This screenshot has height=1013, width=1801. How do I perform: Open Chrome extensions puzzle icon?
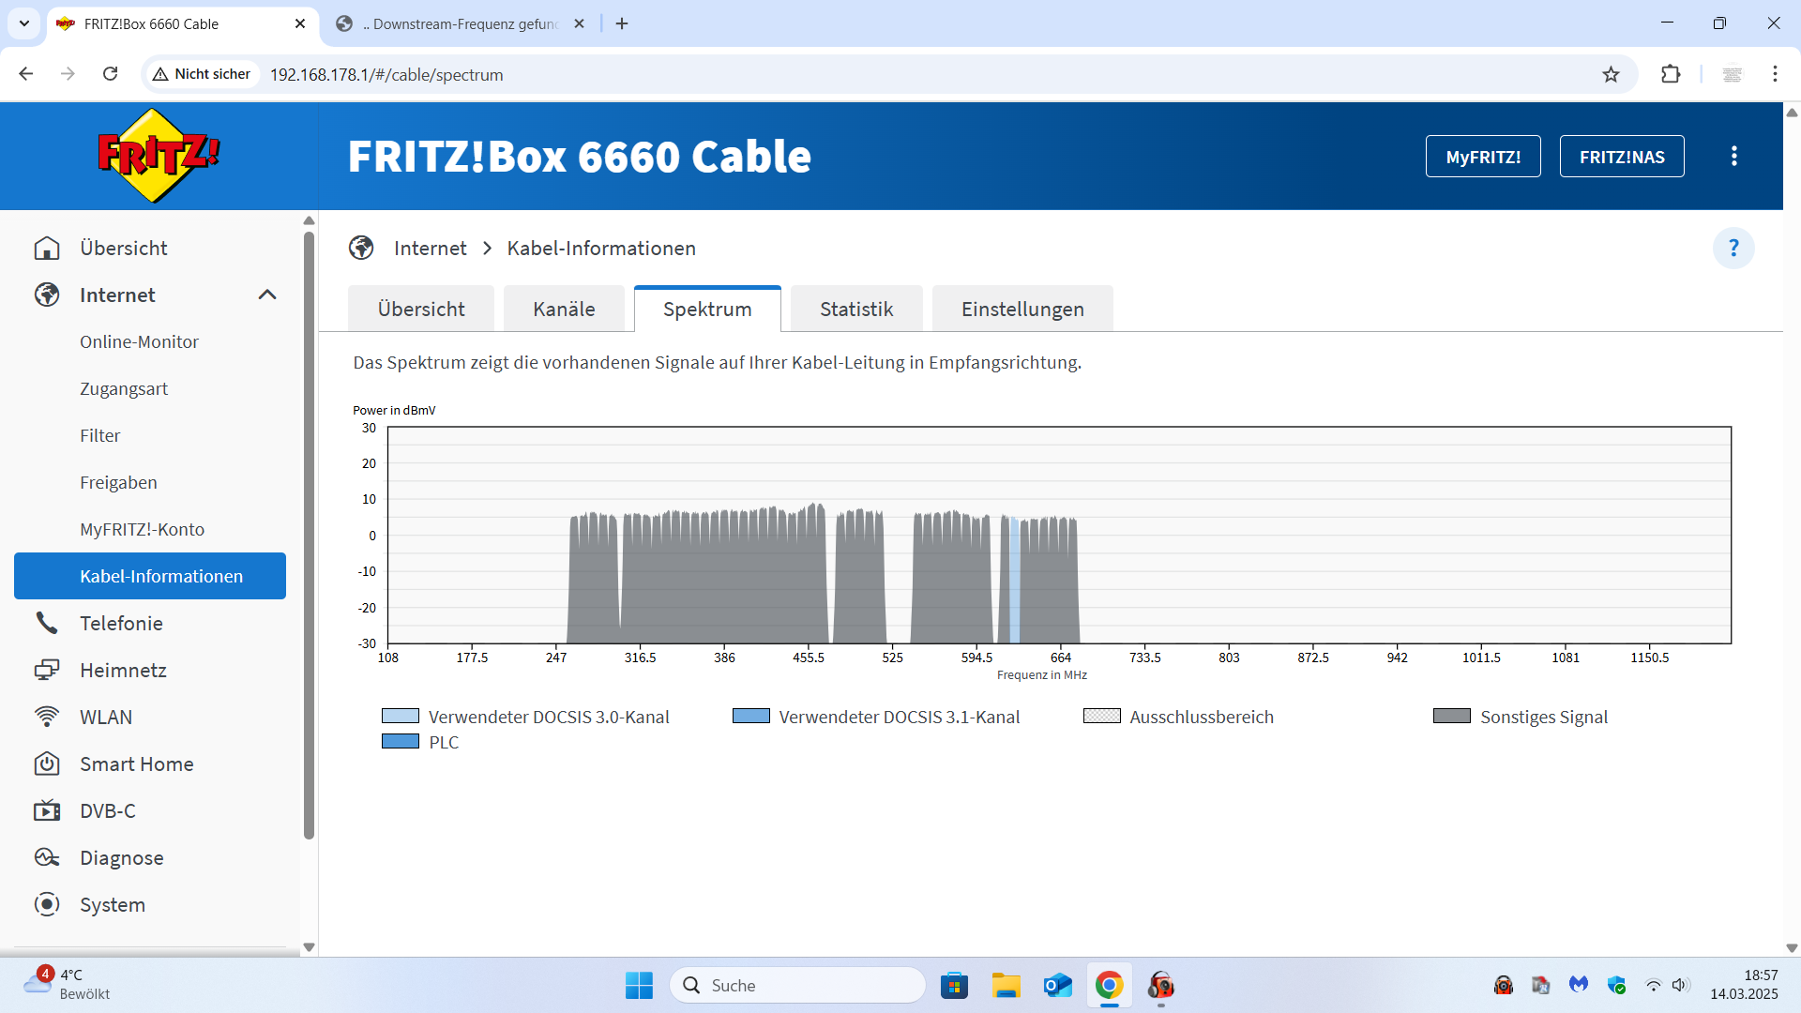tap(1671, 75)
